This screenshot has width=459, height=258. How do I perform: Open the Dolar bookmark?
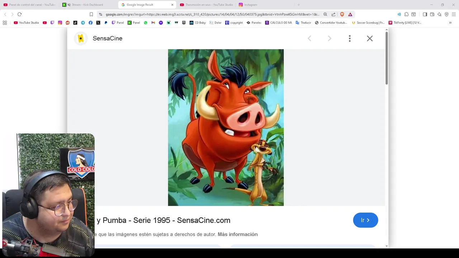[216, 23]
